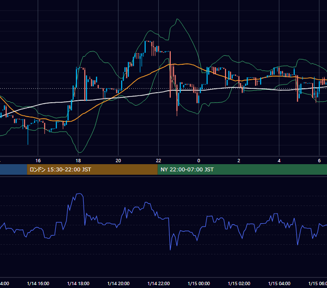Click the oscillator low after 1/14 22:00
Viewport: 327px width, 288px height.
coord(170,250)
